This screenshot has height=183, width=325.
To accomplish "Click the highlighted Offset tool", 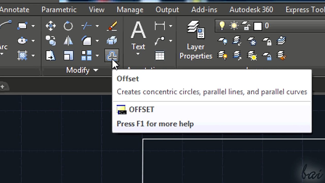I will point(112,56).
